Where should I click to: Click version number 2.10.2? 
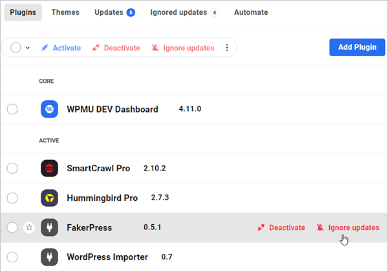click(155, 169)
